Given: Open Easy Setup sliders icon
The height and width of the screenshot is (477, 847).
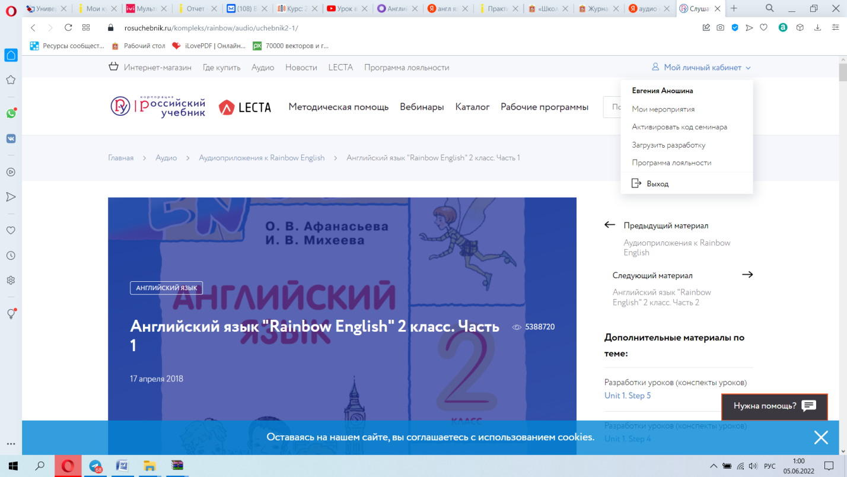Looking at the screenshot, I should point(834,27).
